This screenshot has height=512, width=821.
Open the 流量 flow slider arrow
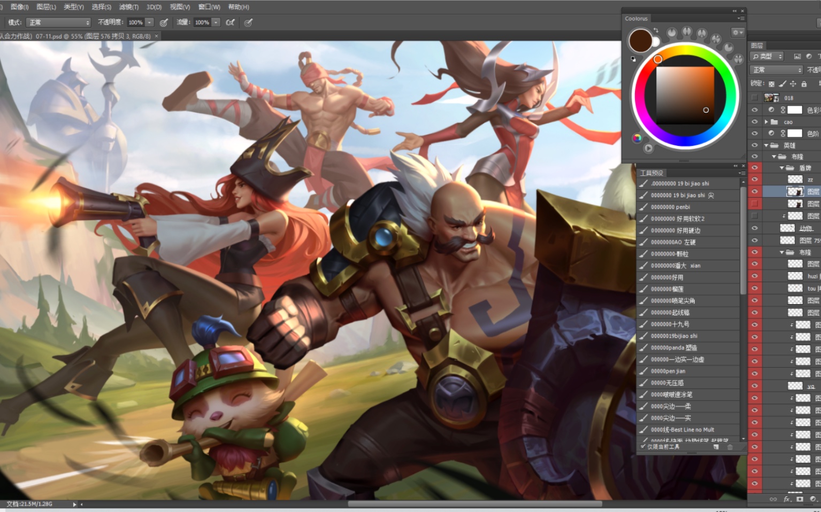pos(216,22)
